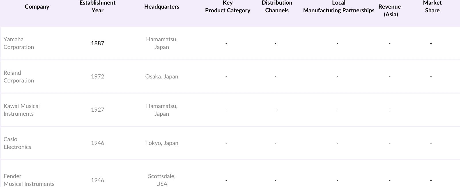This screenshot has height=187, width=460.
Task: Select the Roland Corporation company name
Action: (x=19, y=76)
